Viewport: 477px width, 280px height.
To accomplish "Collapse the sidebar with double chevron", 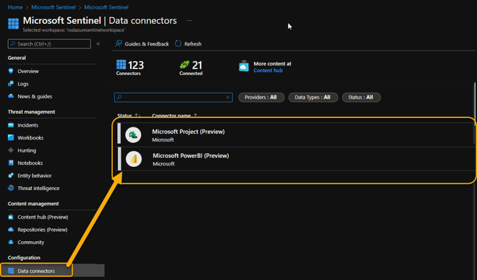I will point(98,44).
